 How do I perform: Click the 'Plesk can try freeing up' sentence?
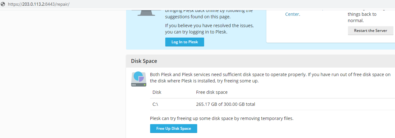[x=222, y=119]
